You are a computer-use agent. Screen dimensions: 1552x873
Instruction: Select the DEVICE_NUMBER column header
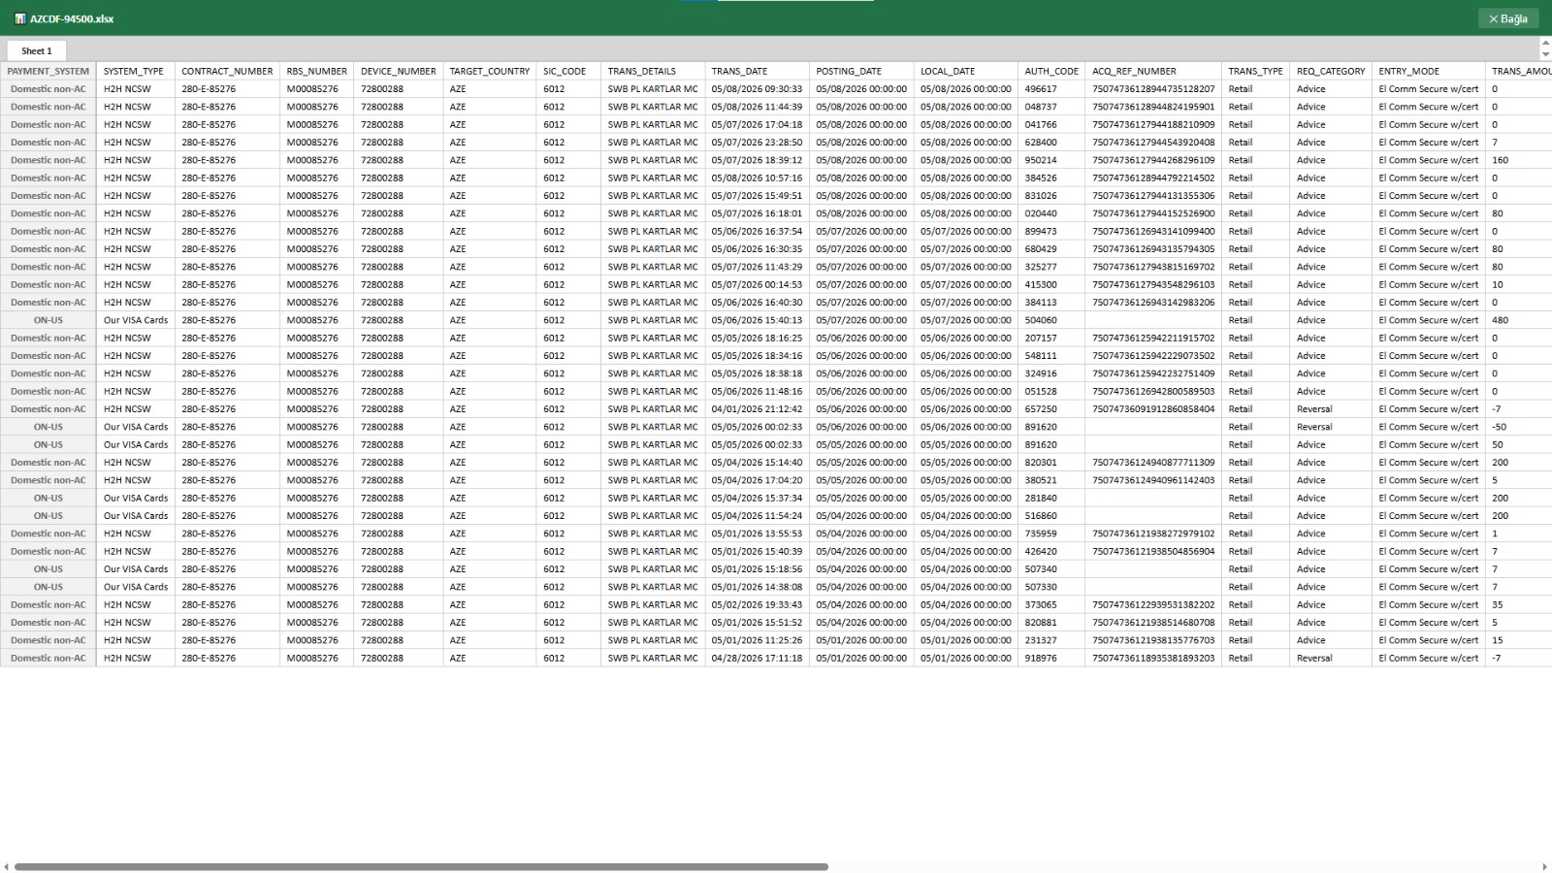[x=398, y=71]
